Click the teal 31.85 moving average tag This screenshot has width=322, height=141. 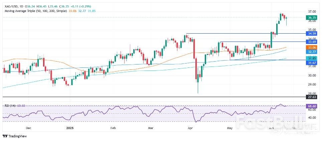(x=312, y=58)
